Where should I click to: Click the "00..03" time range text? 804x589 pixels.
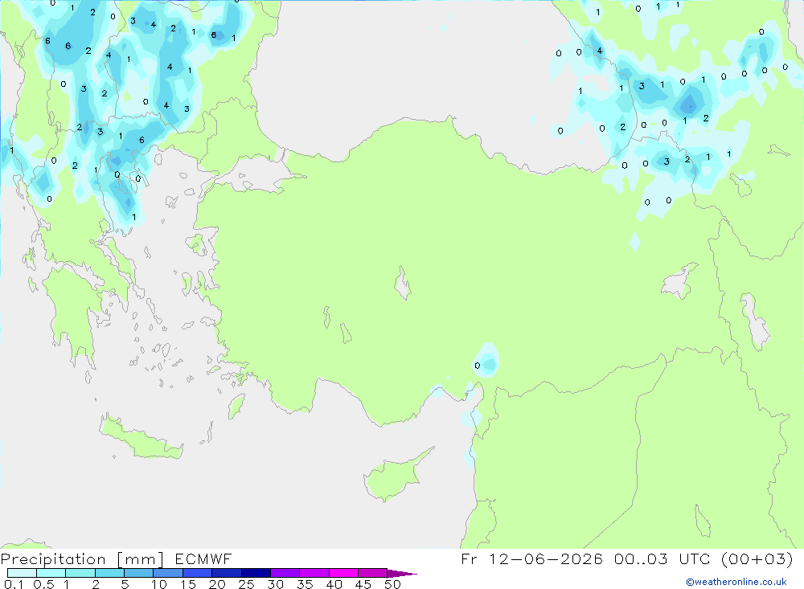click(x=641, y=558)
